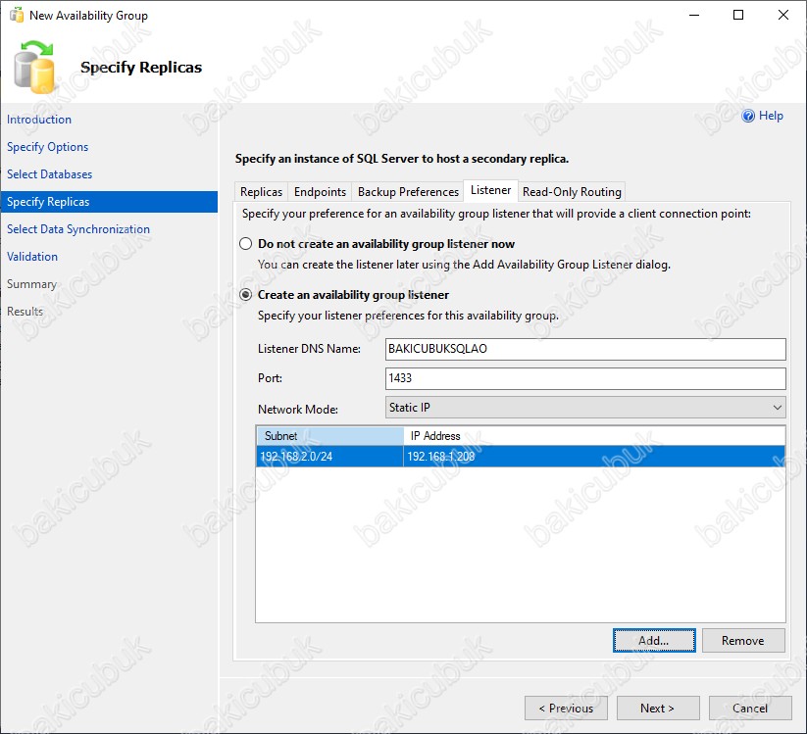This screenshot has width=807, height=734.
Task: Click the title bar window icon
Action: click(16, 16)
